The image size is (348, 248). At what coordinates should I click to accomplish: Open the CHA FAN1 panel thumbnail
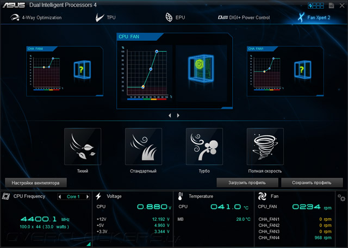click(x=285, y=71)
